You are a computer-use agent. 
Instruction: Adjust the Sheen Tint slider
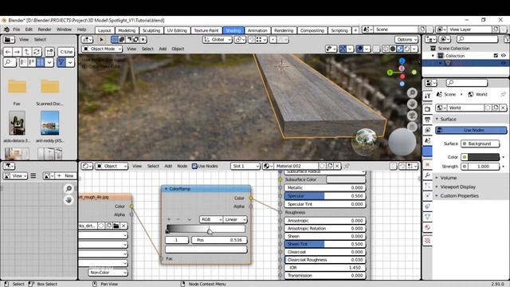[x=325, y=244]
